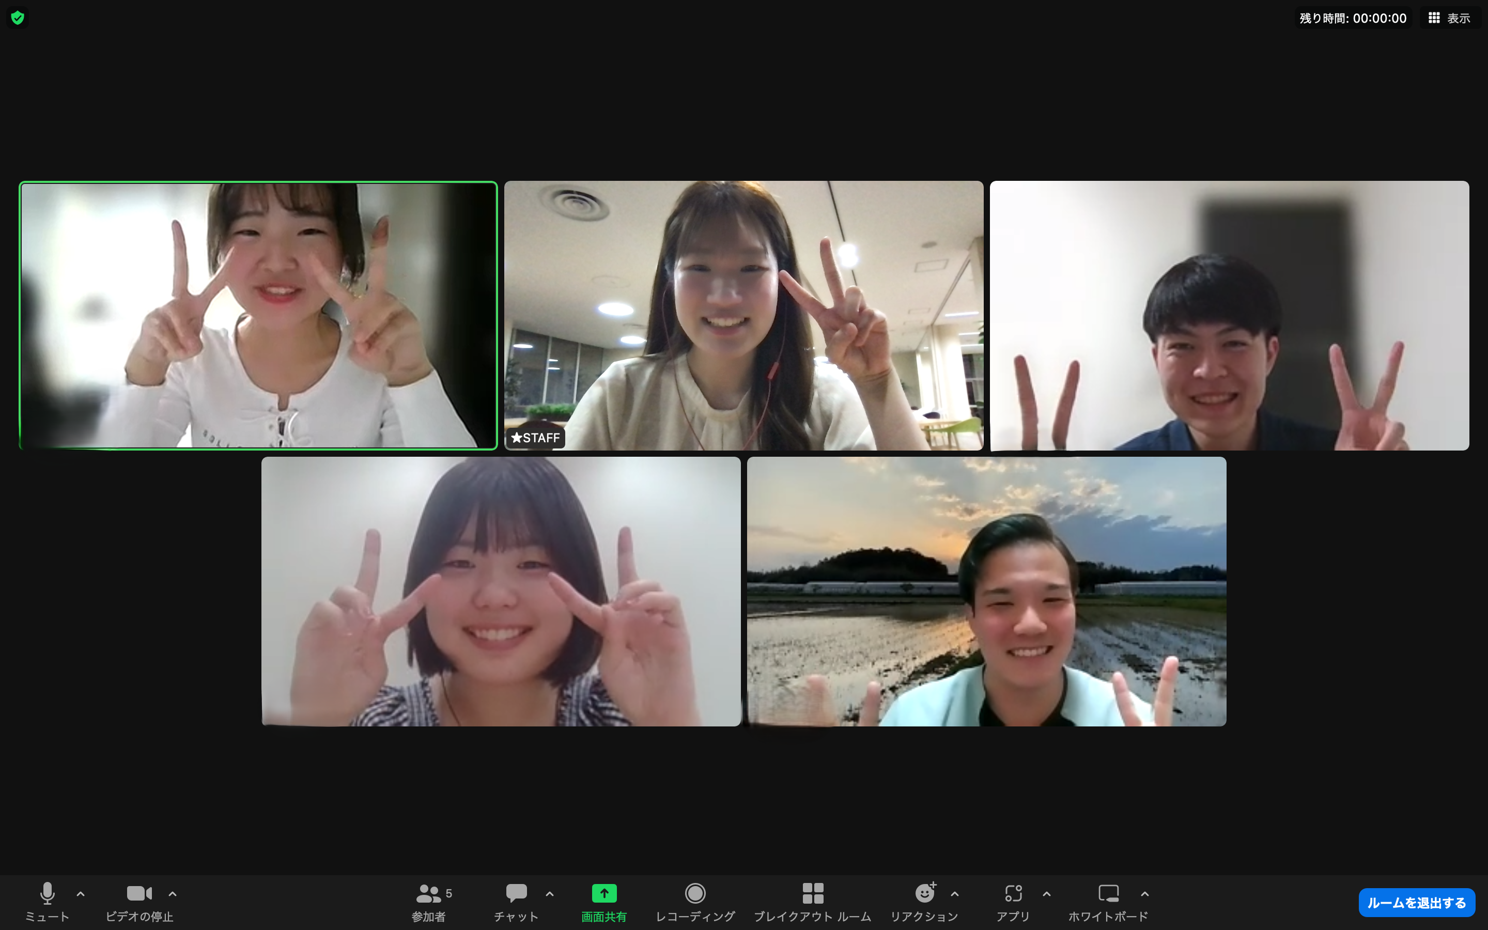Expand whiteboard options chevron
The height and width of the screenshot is (930, 1488).
click(x=1144, y=894)
